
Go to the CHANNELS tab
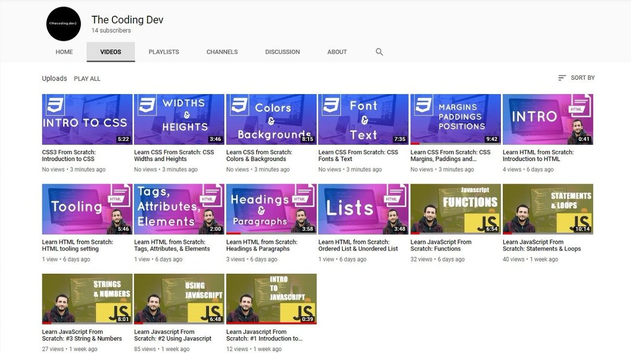[222, 52]
